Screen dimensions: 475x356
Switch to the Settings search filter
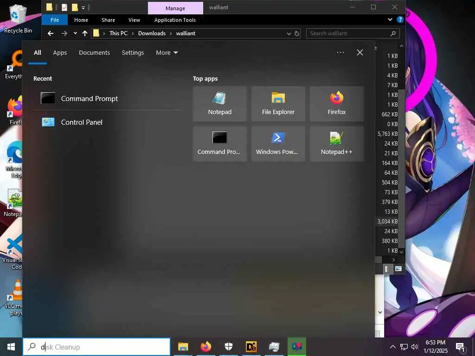133,53
